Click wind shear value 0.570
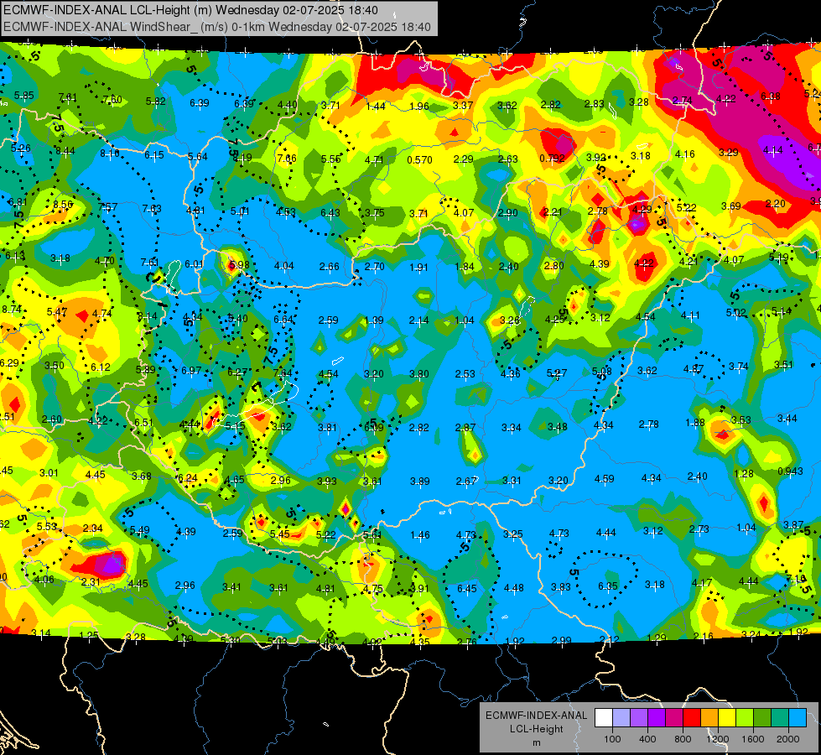This screenshot has height=755, width=821. pyautogui.click(x=420, y=159)
